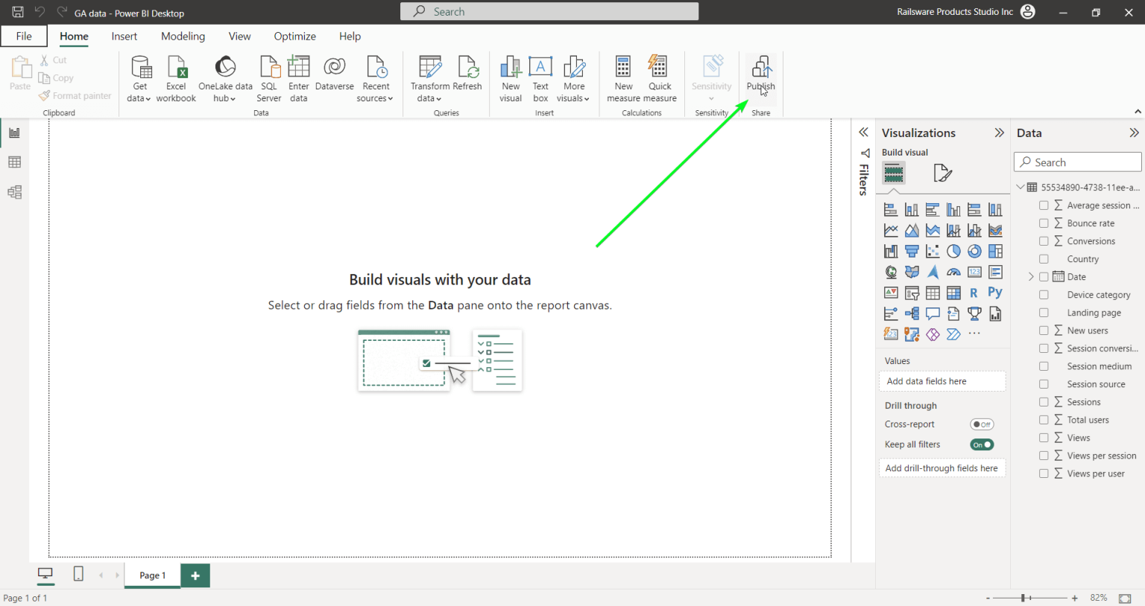Create a Quick measure
The height and width of the screenshot is (606, 1145).
[x=659, y=77]
